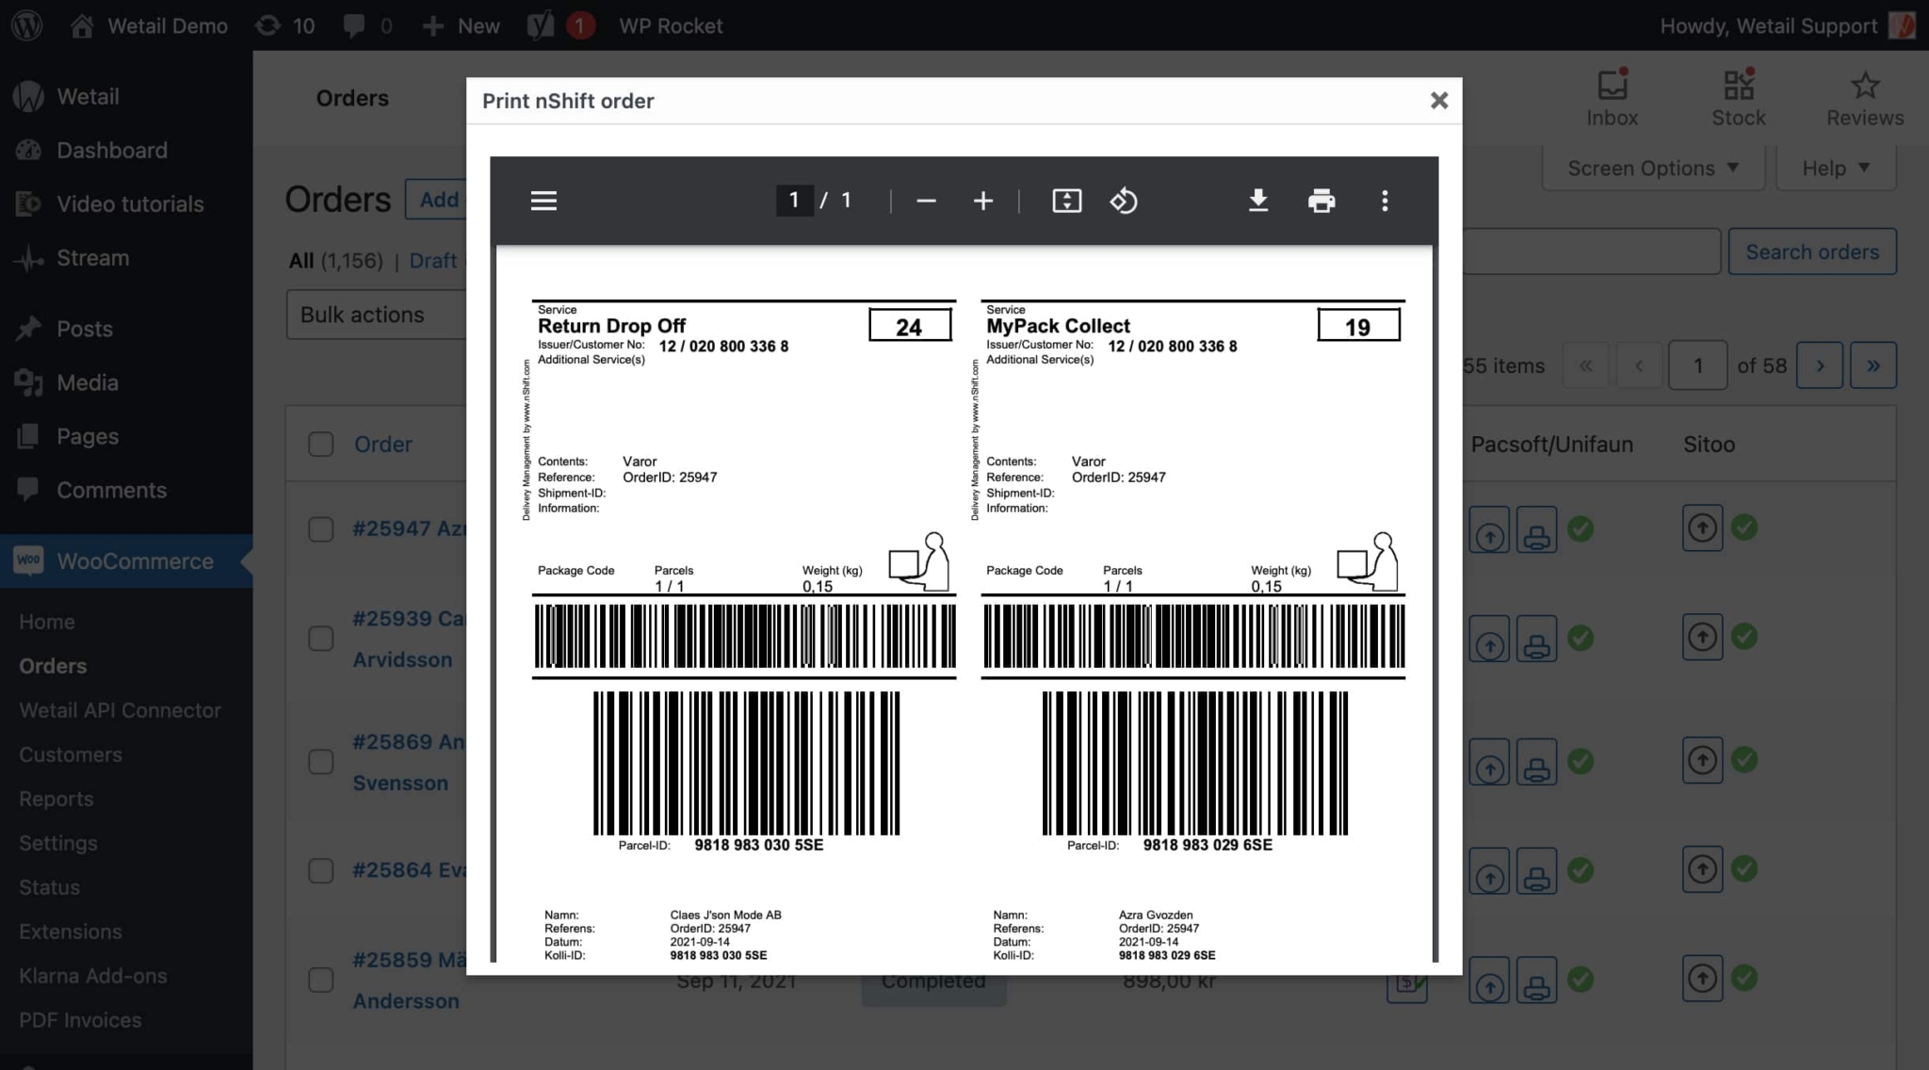This screenshot has height=1070, width=1929.
Task: Select checkbox for order #25947
Action: [320, 528]
